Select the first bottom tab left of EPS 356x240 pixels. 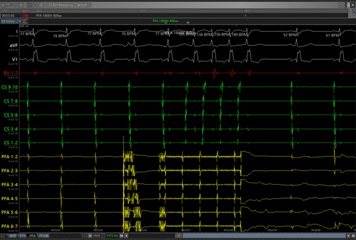(x=13, y=236)
